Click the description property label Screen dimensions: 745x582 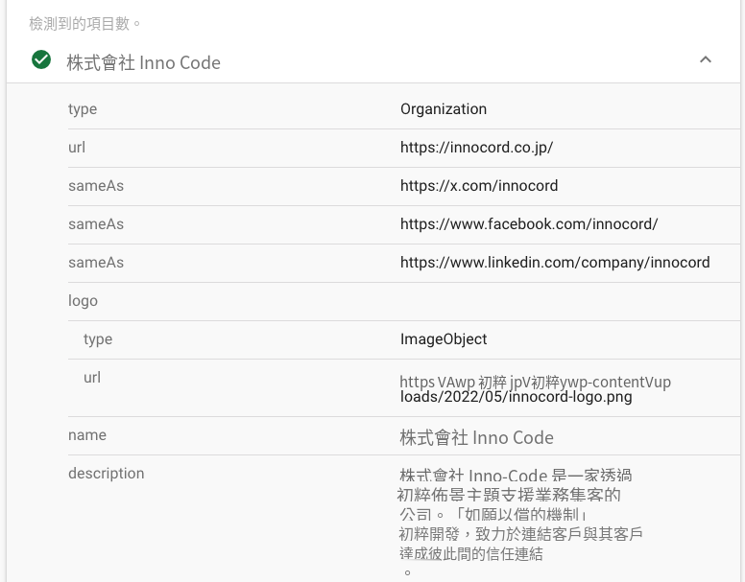point(107,474)
